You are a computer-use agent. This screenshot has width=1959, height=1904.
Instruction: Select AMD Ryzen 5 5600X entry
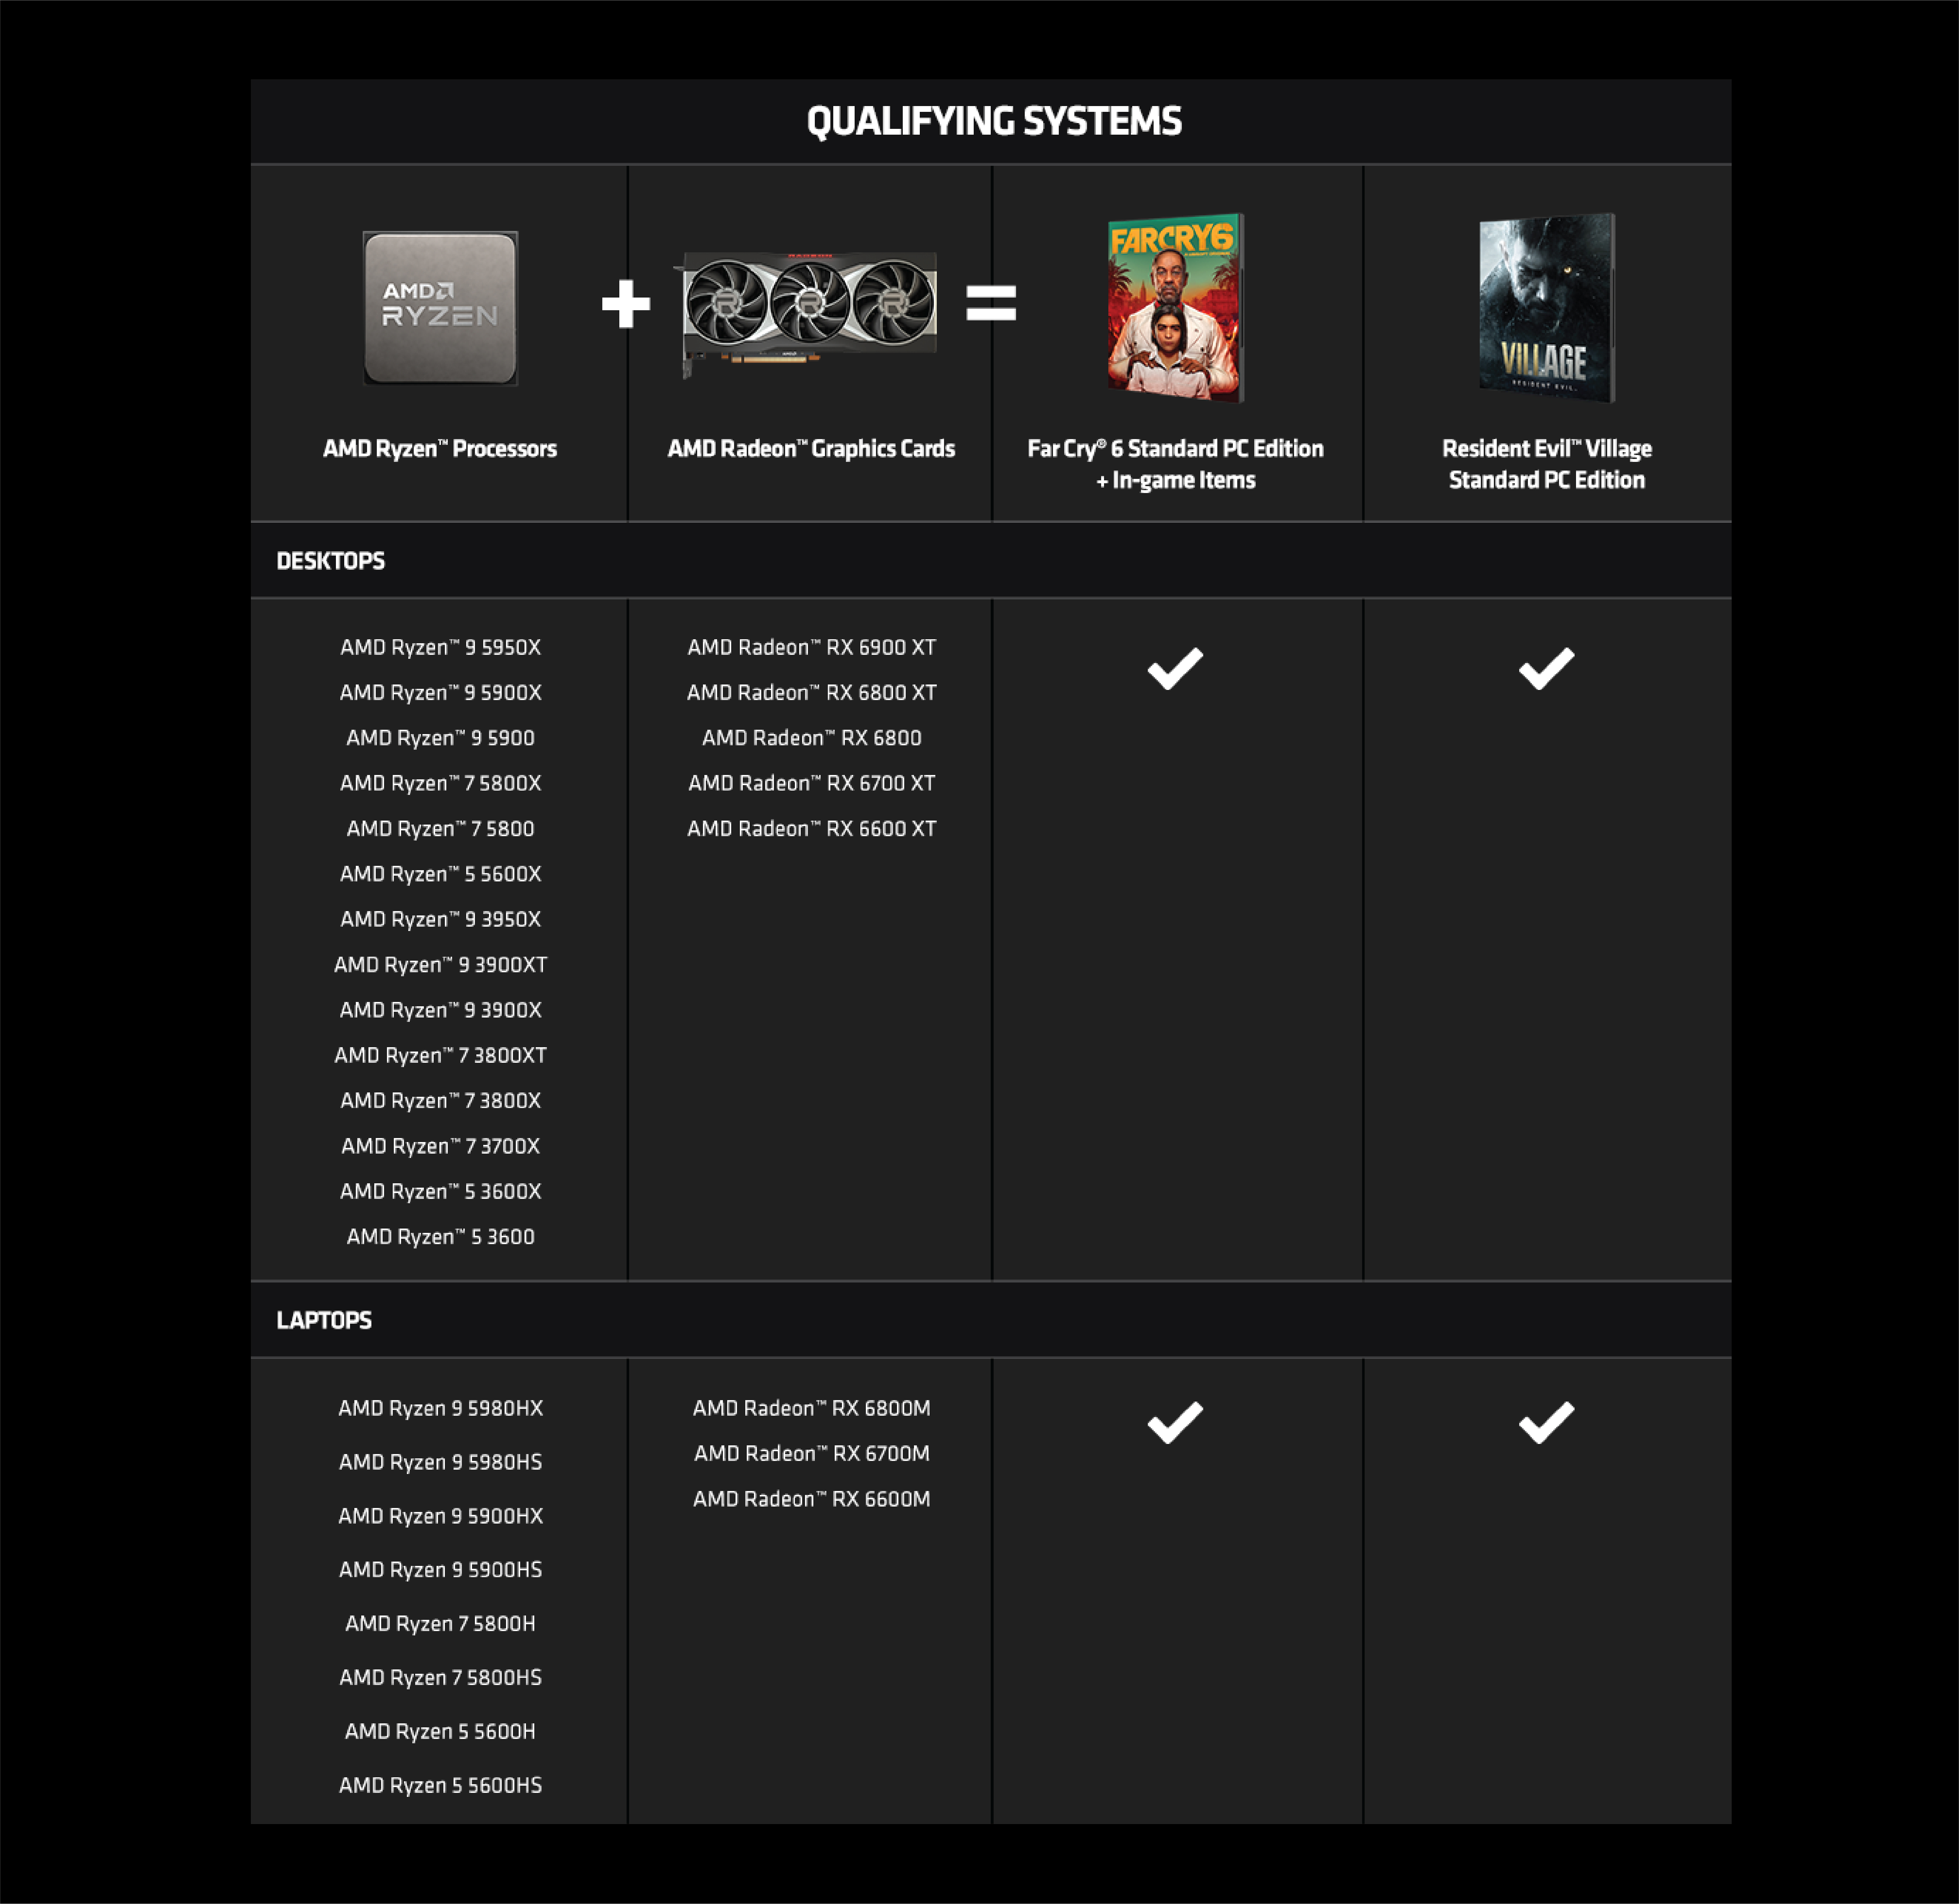(440, 874)
